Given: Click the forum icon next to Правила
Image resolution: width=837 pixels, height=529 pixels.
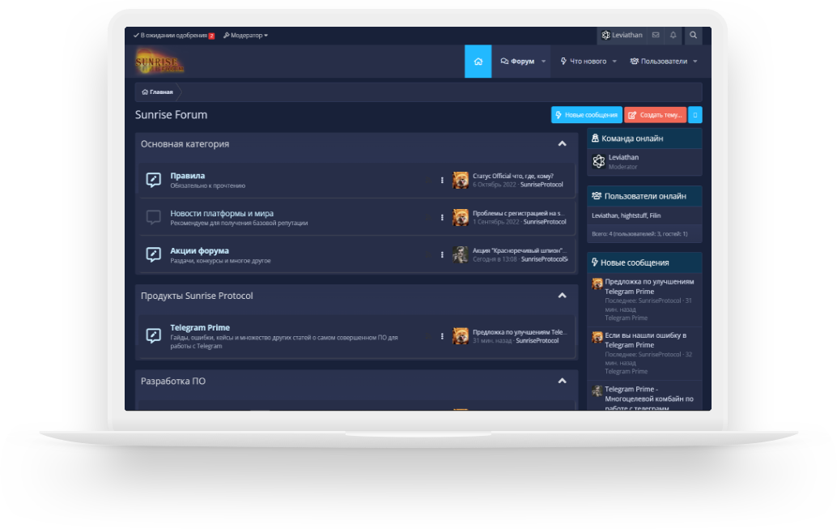Looking at the screenshot, I should point(152,180).
